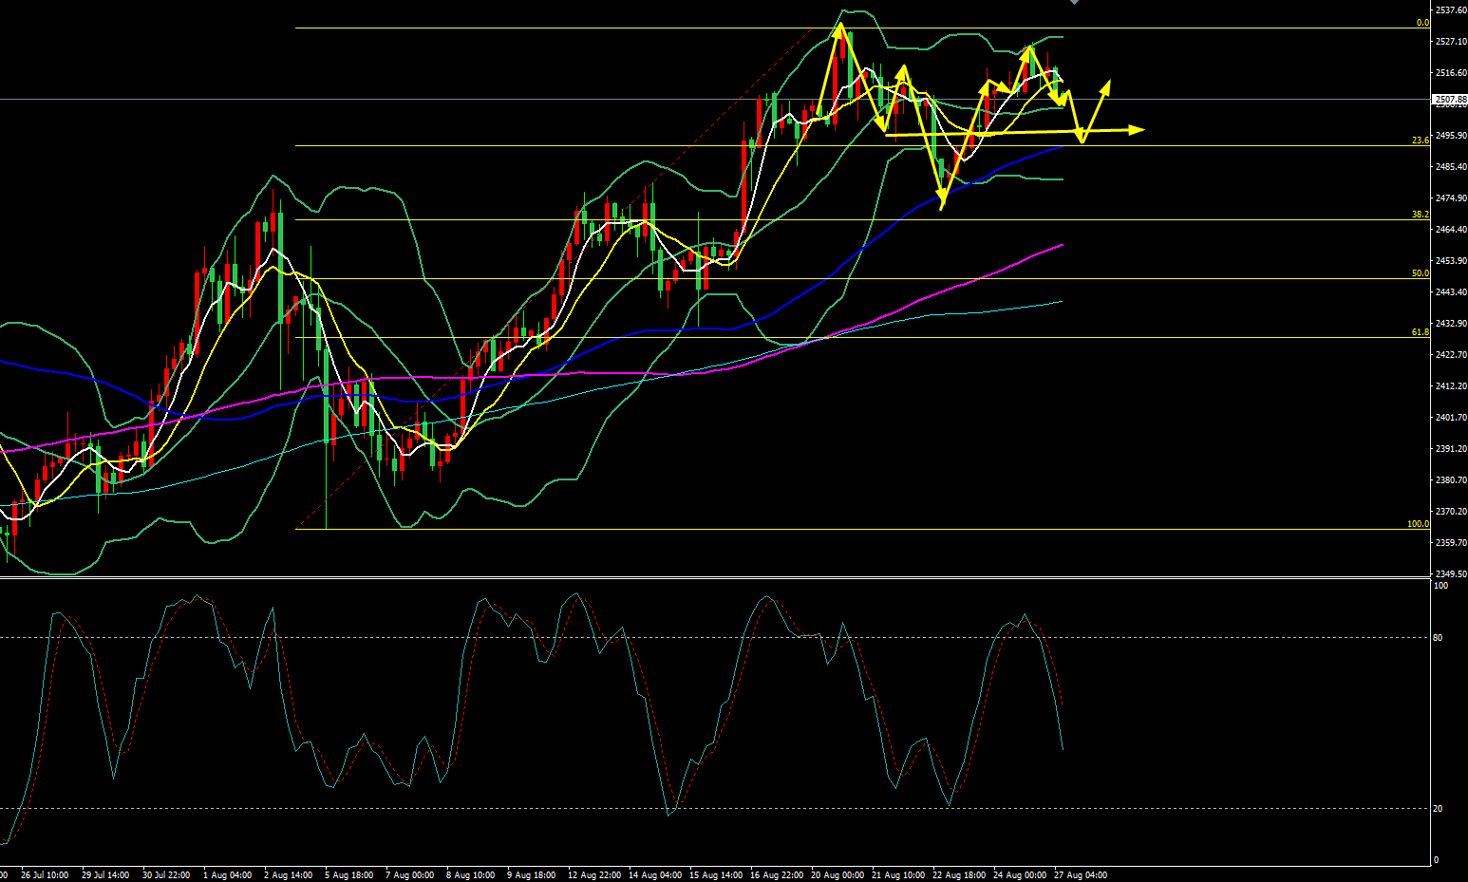Click the 1 Aug 04:00 time label
This screenshot has height=882, width=1468.
[x=228, y=875]
